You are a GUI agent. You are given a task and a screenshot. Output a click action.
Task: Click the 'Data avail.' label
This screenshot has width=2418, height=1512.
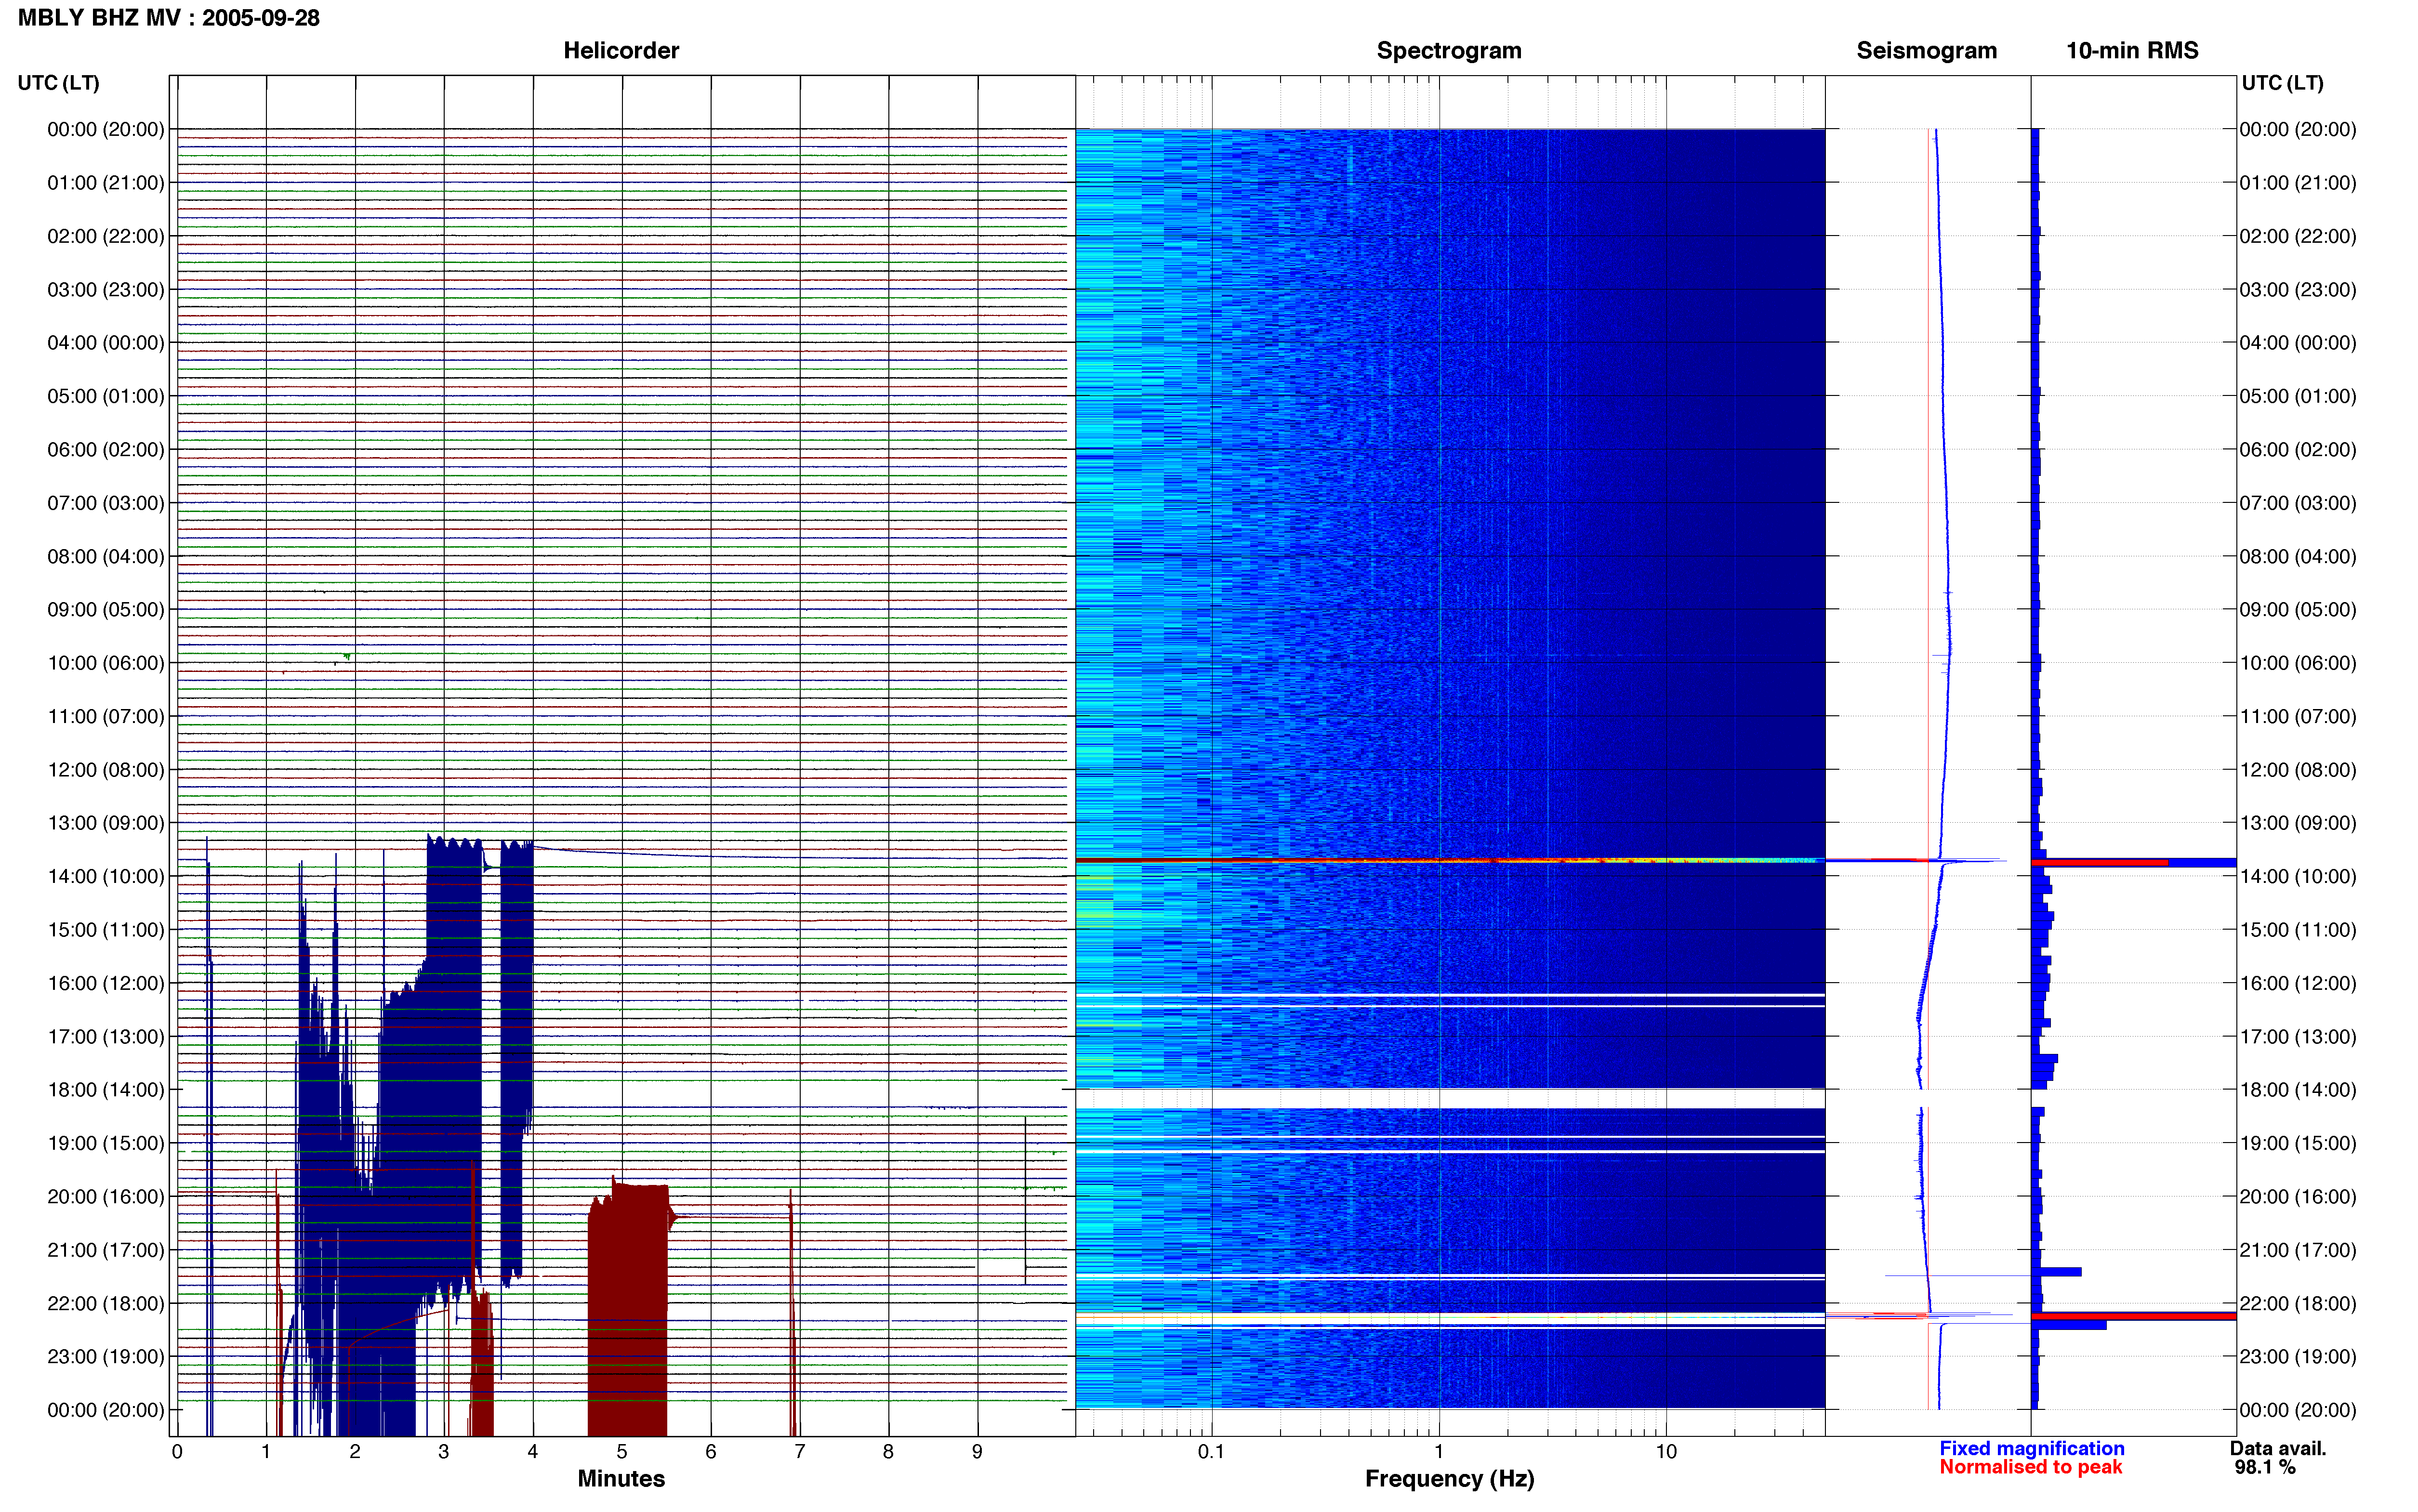(x=2278, y=1448)
